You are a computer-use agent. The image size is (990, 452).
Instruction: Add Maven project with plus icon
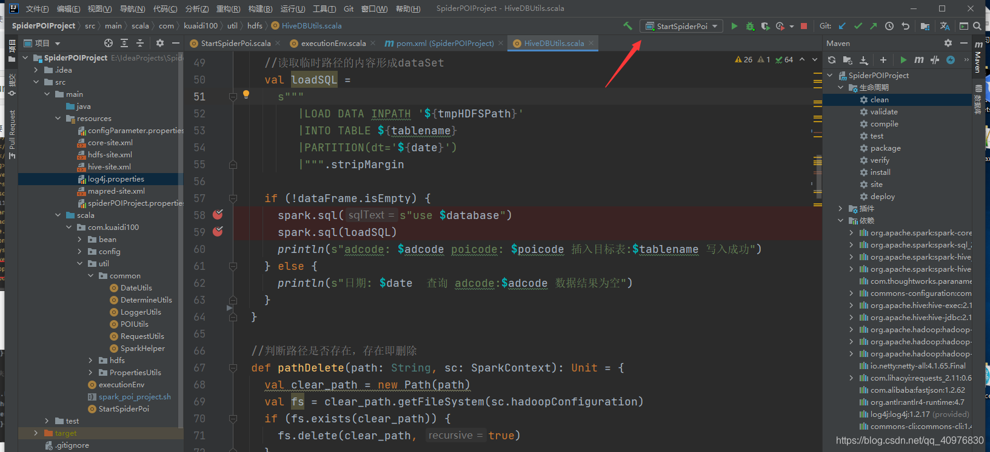[883, 60]
